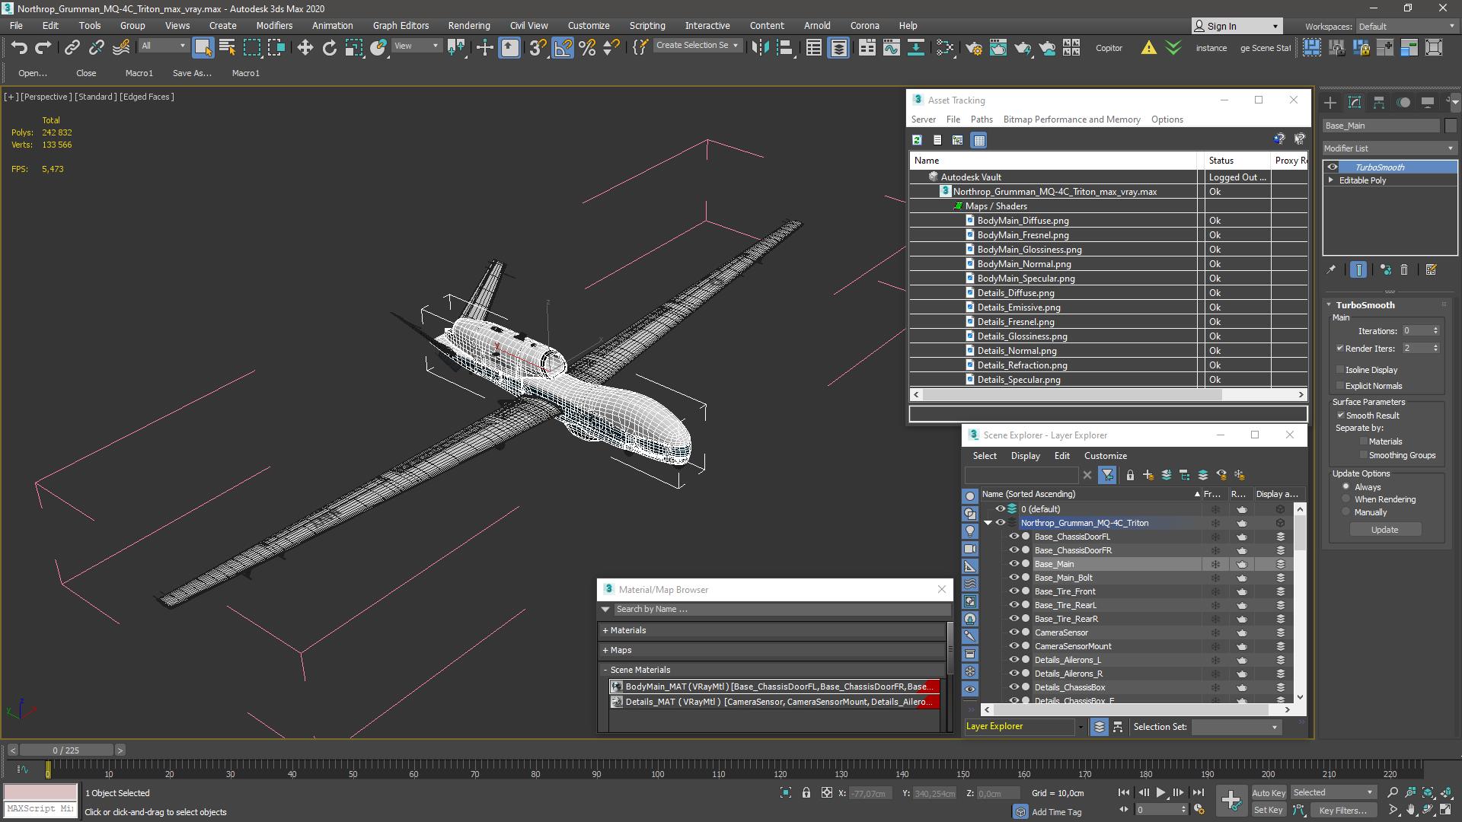Click the Save As... macro button
Screen dimensions: 1462x822
coord(192,73)
